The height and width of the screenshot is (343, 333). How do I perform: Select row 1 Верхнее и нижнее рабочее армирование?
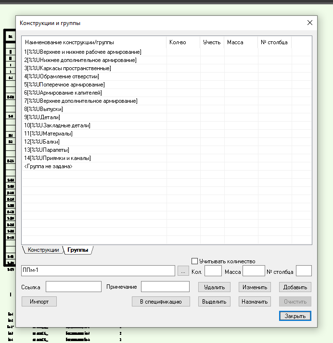pyautogui.click(x=166, y=52)
